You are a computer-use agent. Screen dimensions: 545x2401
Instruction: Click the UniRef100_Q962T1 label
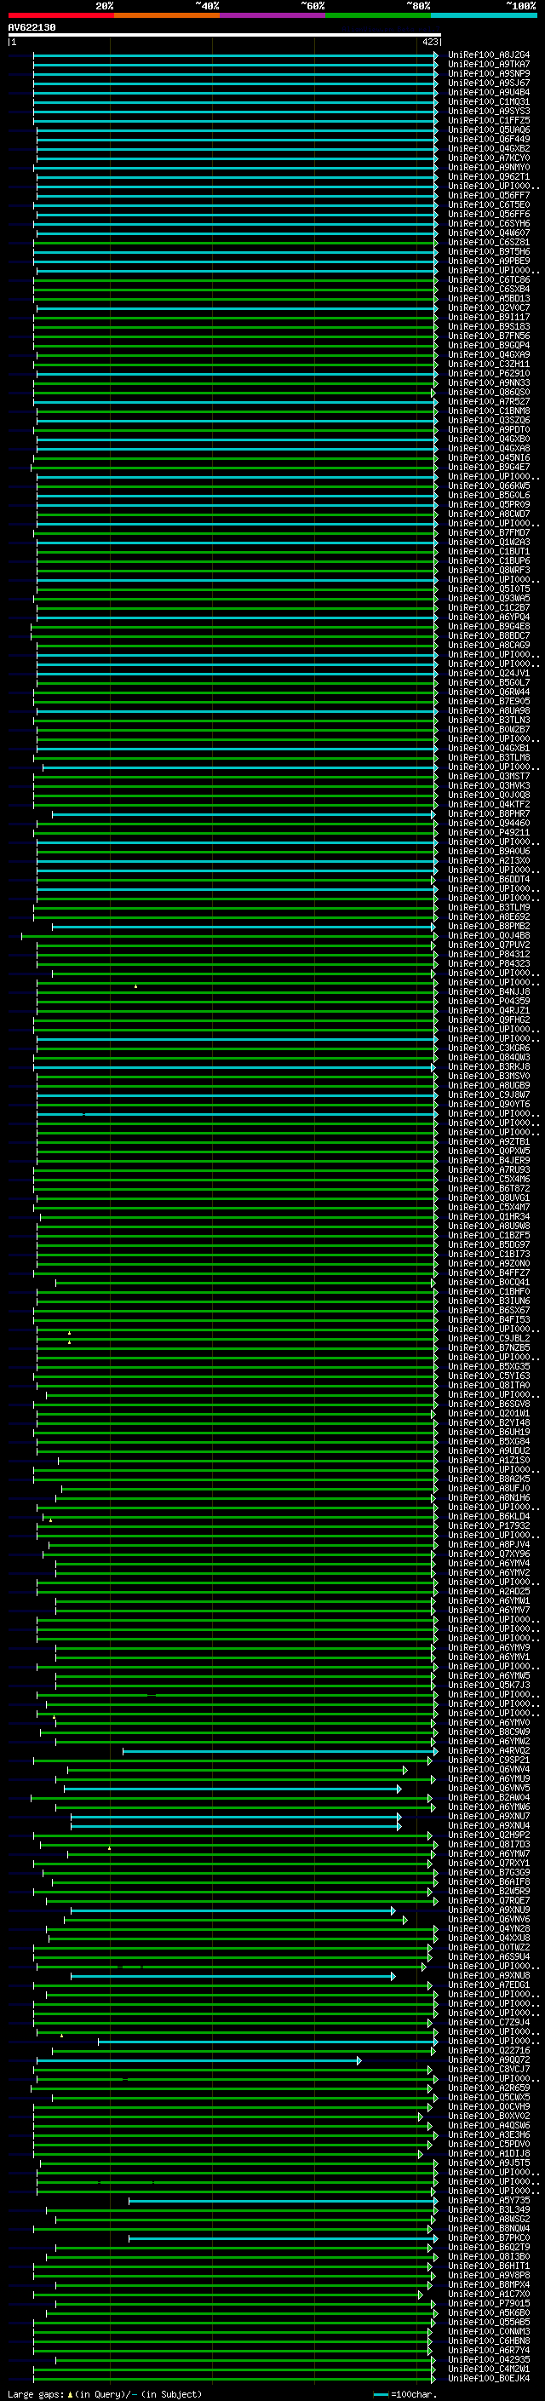coord(489,177)
